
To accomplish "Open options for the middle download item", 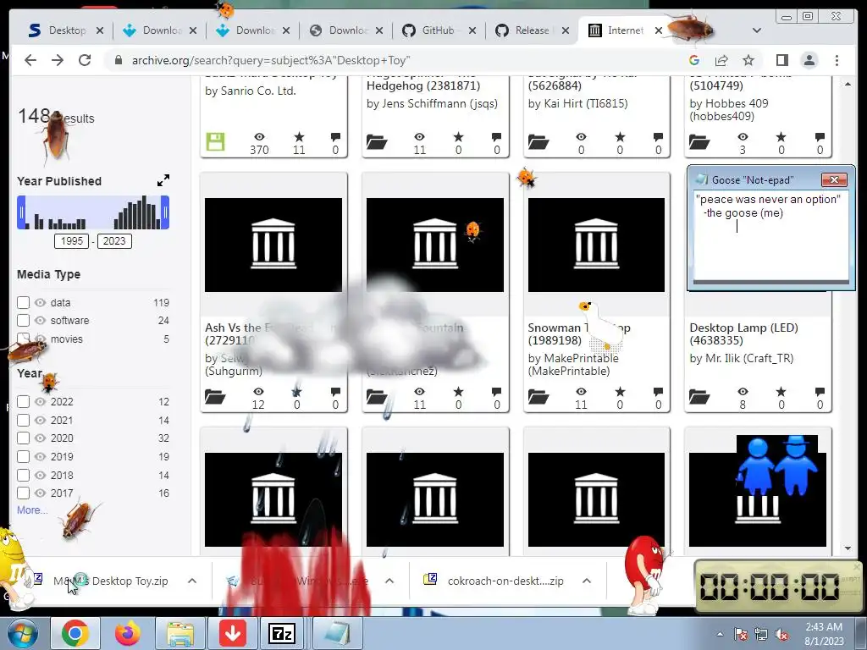I will pyautogui.click(x=389, y=581).
